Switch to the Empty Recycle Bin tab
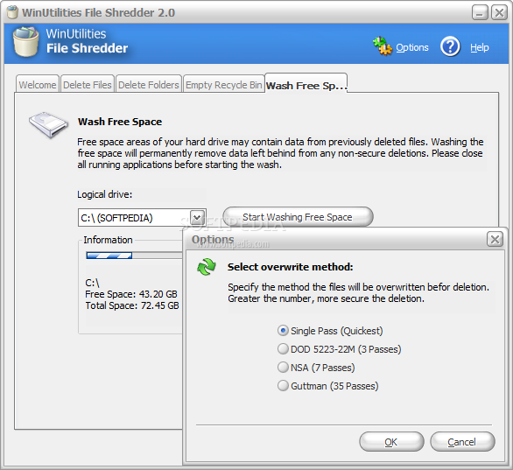Screen dimensions: 513x470 224,84
